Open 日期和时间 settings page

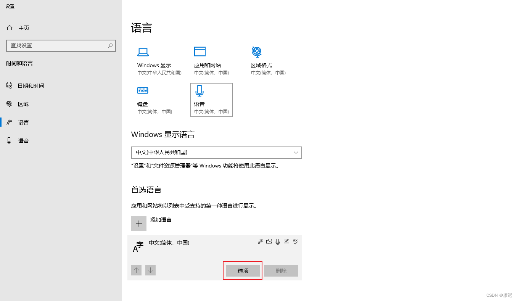(x=61, y=86)
